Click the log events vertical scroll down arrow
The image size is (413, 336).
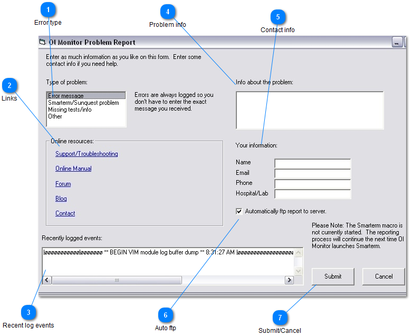298,271
